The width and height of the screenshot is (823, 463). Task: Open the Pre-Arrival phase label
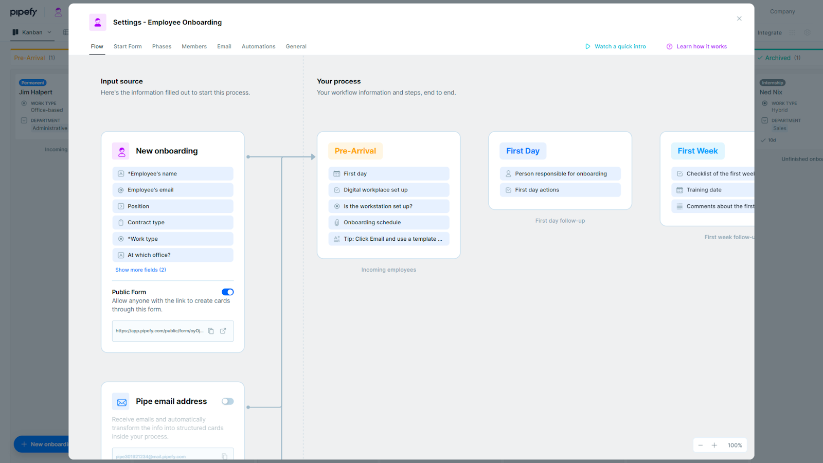click(355, 151)
